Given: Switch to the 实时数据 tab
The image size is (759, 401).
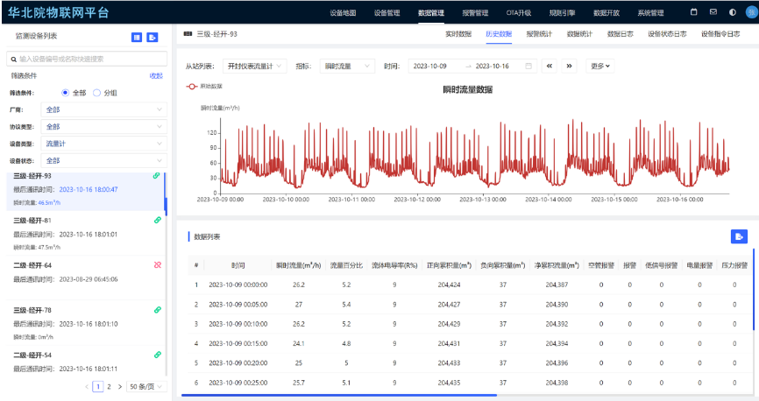Looking at the screenshot, I should pyautogui.click(x=458, y=34).
